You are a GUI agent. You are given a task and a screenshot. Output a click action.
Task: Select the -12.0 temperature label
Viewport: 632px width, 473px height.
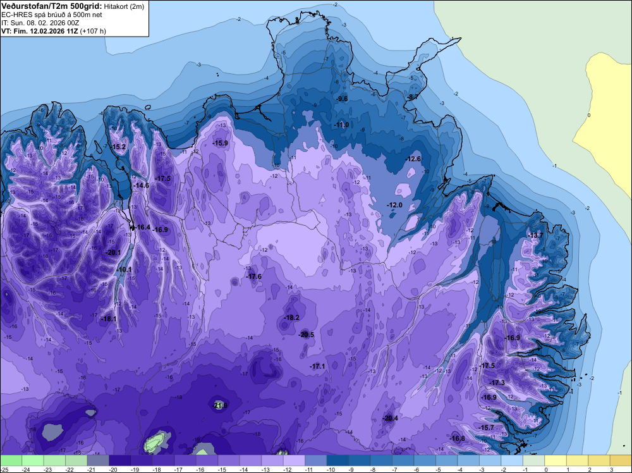(x=394, y=205)
